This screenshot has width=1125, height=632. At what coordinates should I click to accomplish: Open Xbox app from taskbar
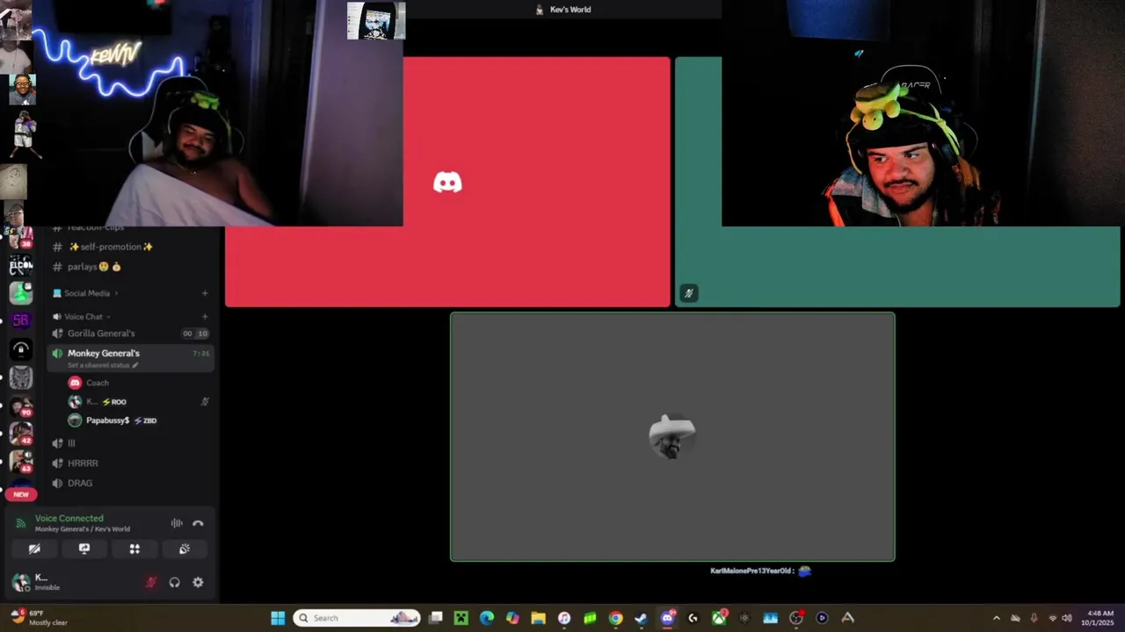click(x=719, y=618)
